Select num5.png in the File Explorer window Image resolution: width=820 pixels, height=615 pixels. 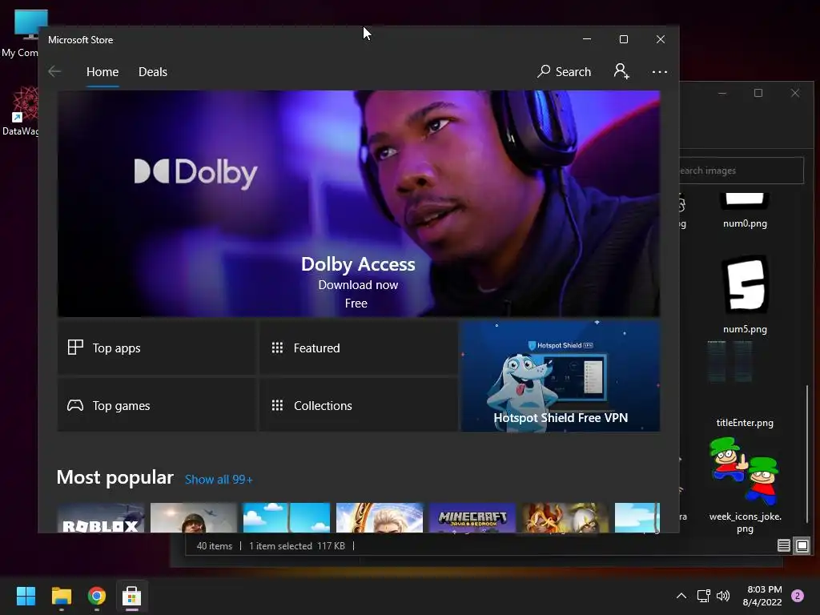[745, 295]
